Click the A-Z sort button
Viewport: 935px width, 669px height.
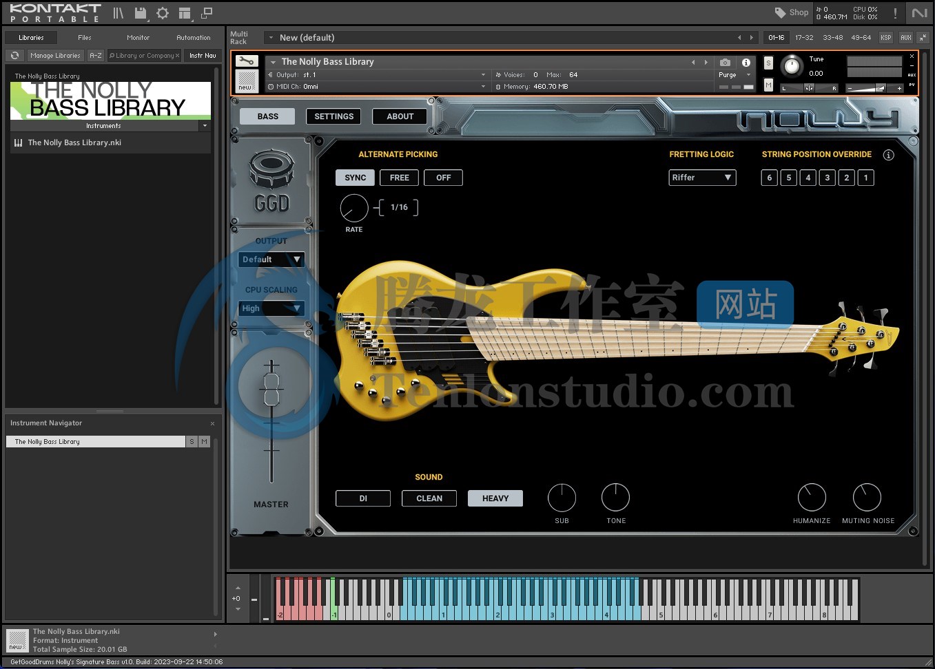[x=96, y=56]
